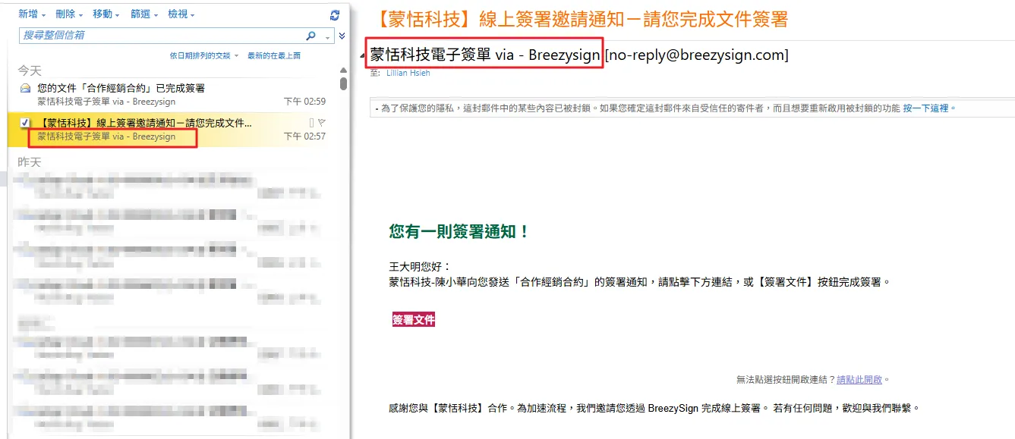
Task: Click the flag icon on selected email
Action: coord(321,123)
